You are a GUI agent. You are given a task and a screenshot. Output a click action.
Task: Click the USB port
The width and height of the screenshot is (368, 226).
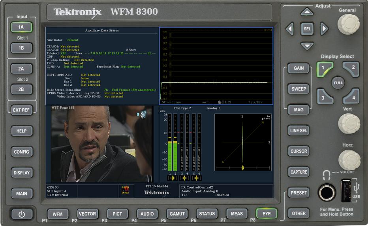(x=346, y=191)
